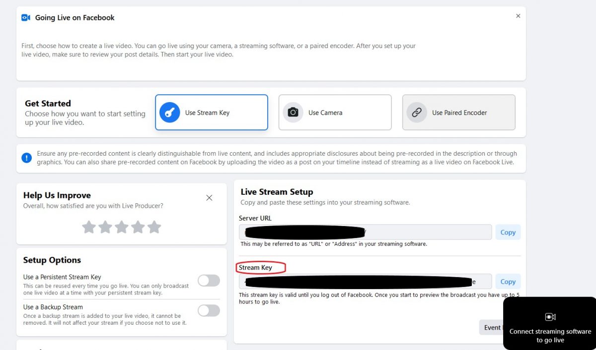This screenshot has height=350, width=596.
Task: Click the link icon for Use Paired Encoder
Action: tap(417, 112)
